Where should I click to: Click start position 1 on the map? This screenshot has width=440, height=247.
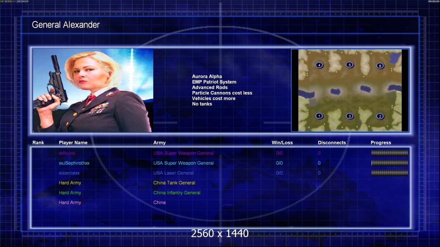pyautogui.click(x=319, y=116)
